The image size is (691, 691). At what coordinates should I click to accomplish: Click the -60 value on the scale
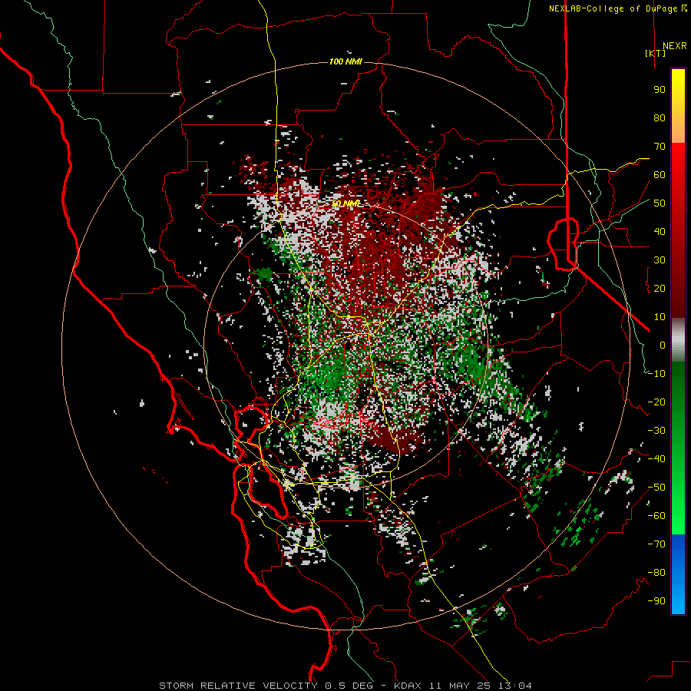656,516
